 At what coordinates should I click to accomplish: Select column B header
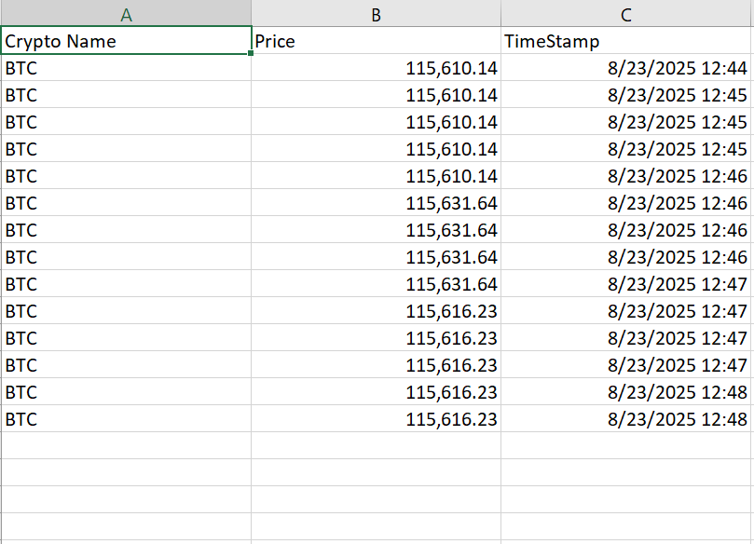376,13
